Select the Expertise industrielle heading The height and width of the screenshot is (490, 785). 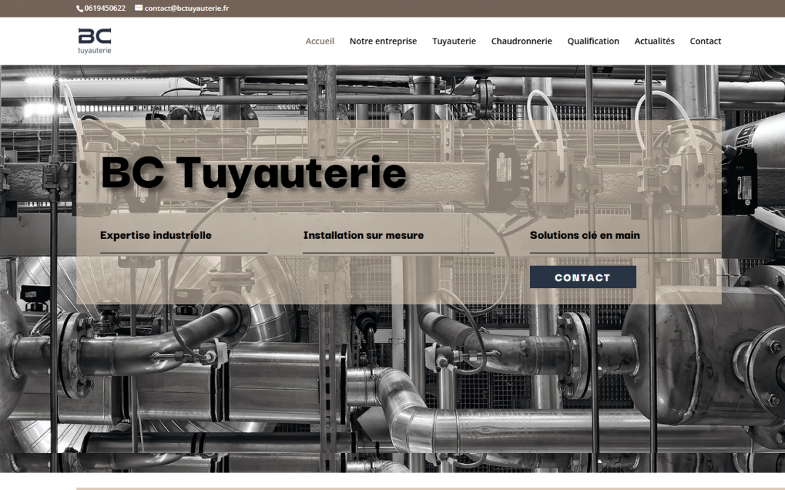tap(155, 235)
